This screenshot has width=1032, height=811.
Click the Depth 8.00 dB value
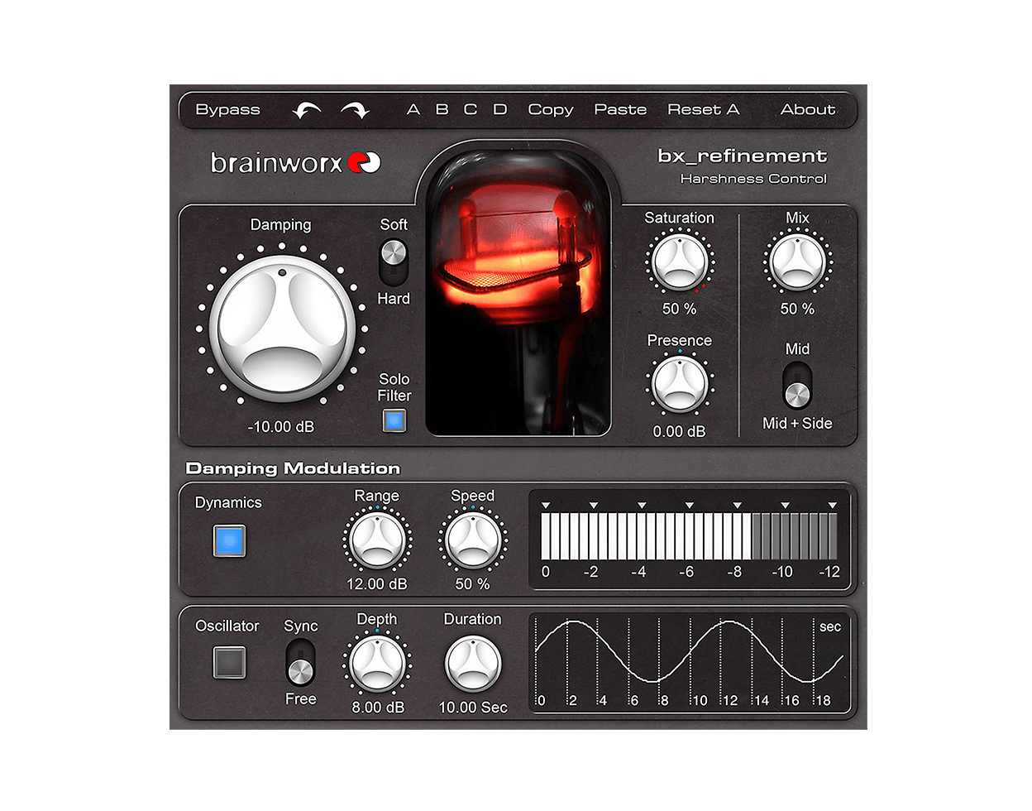378,708
